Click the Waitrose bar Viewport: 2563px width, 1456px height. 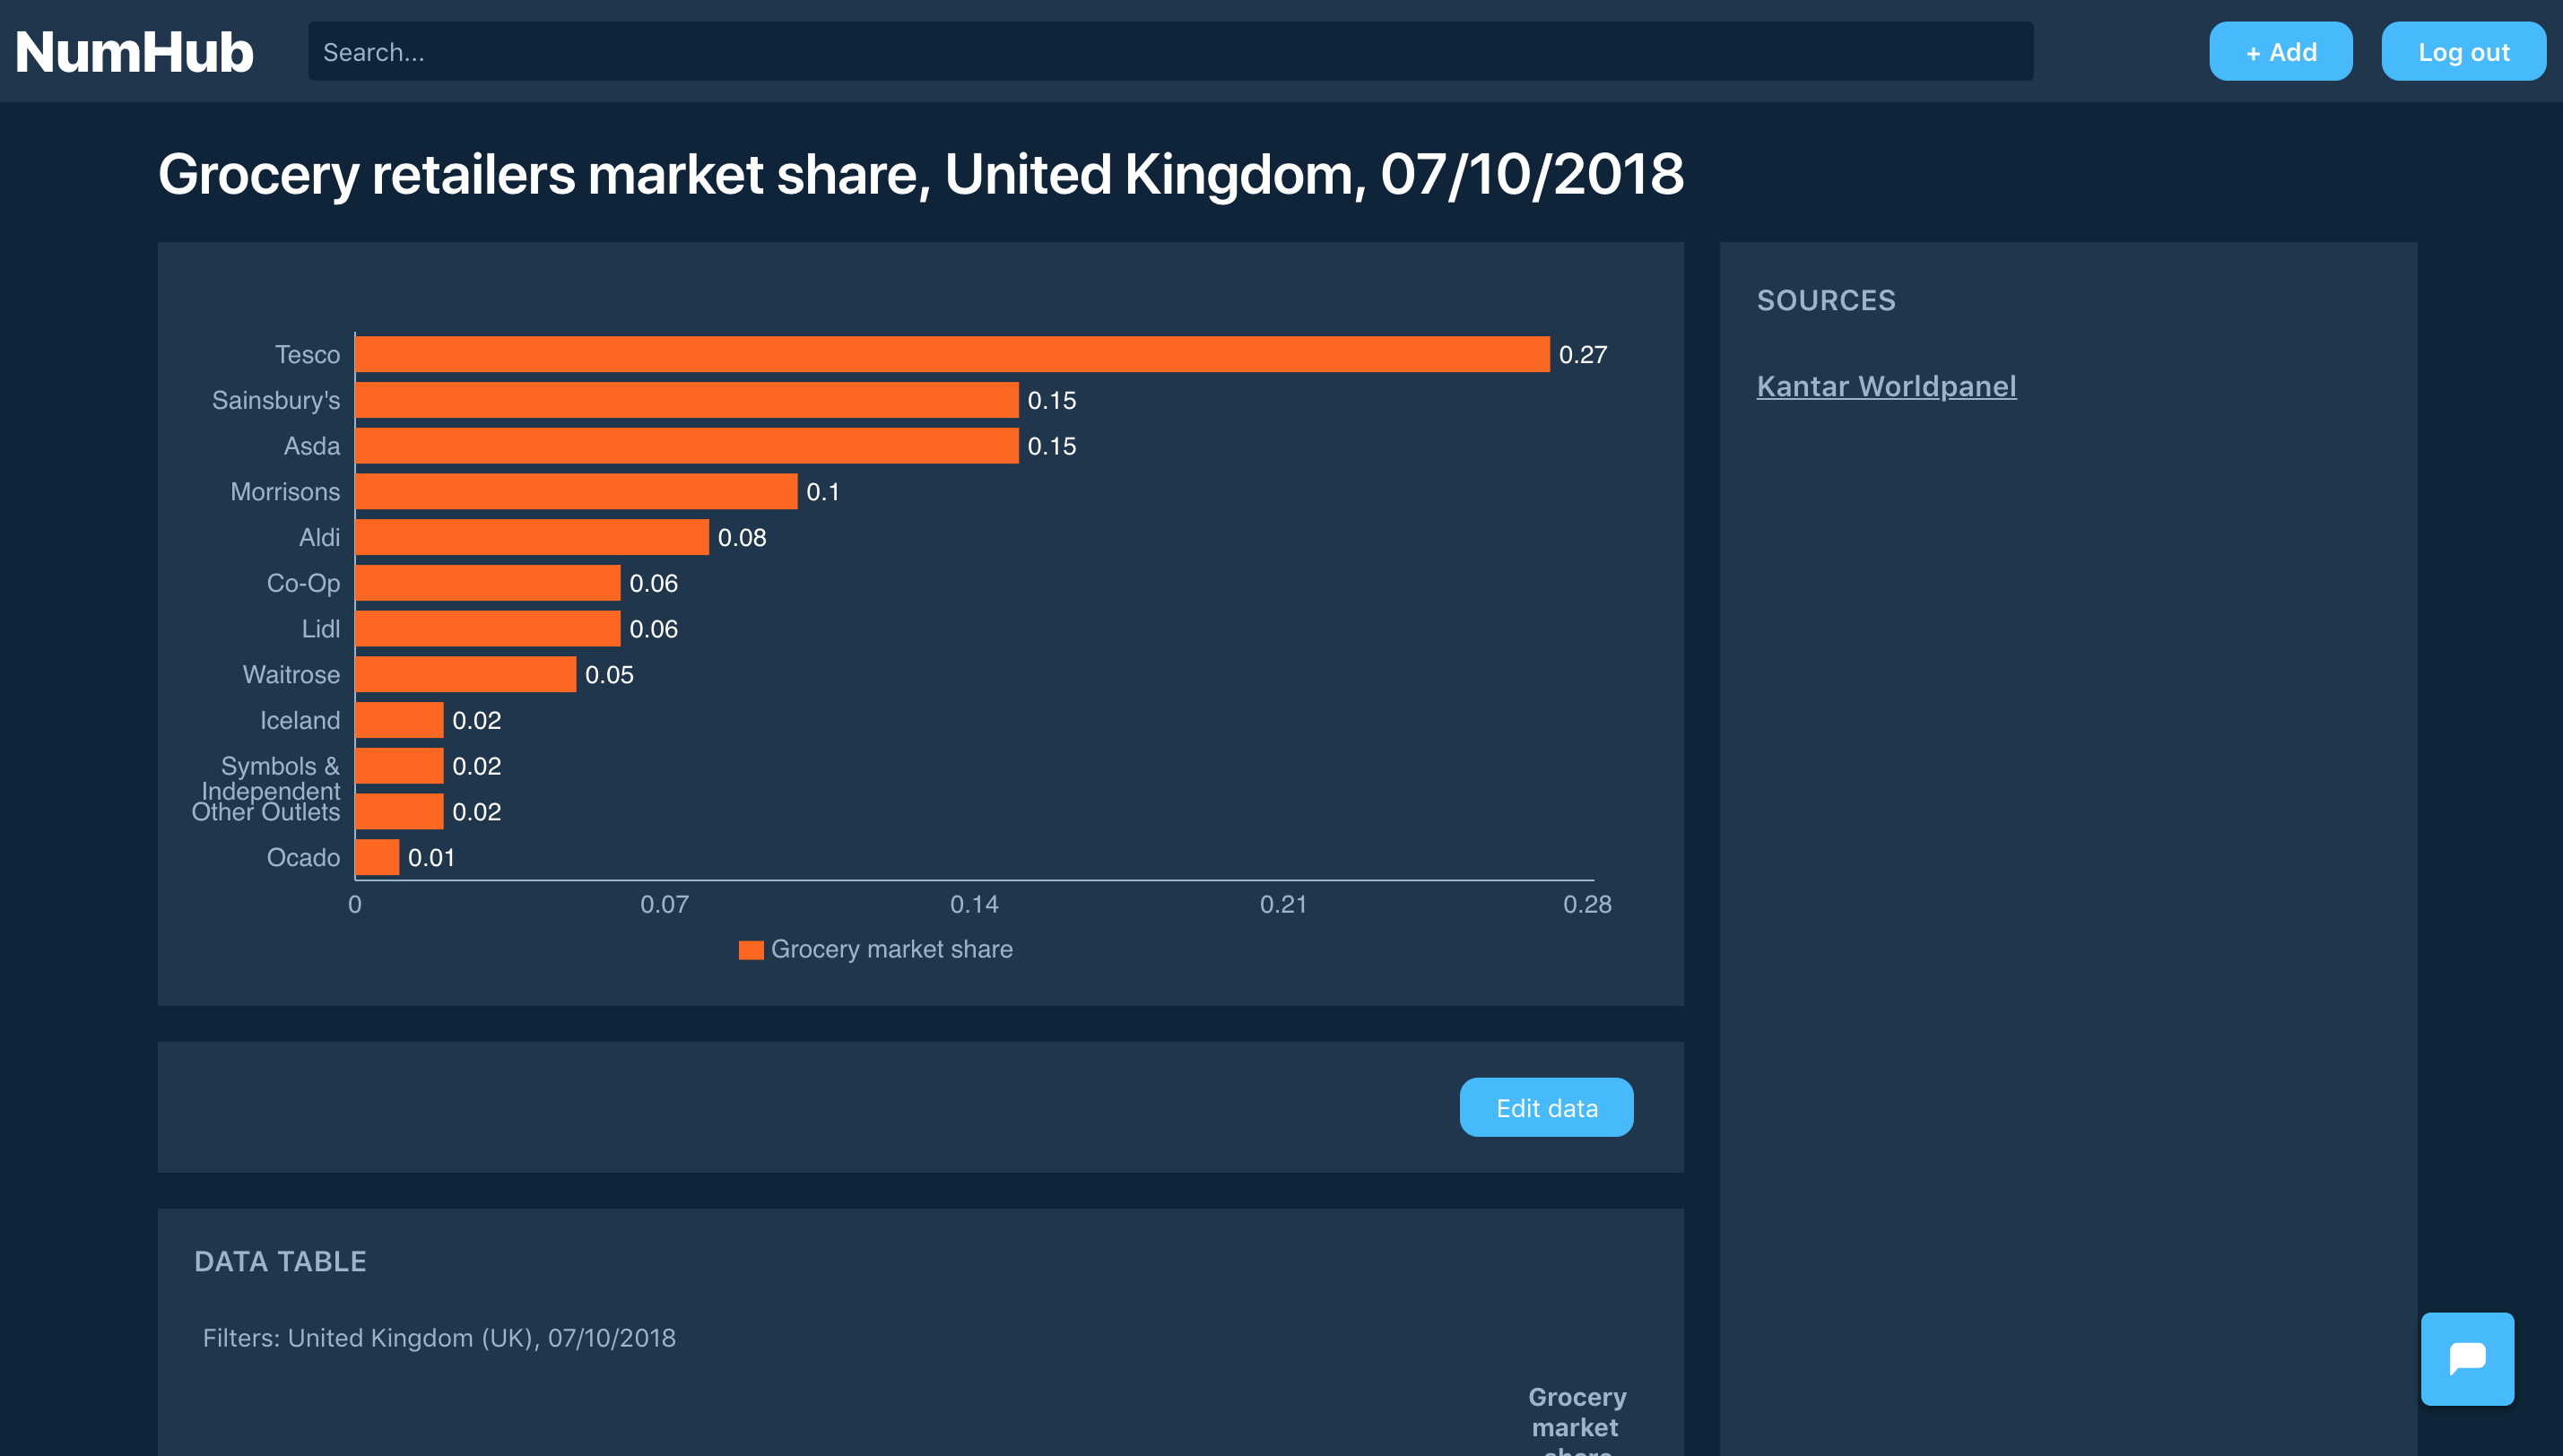point(466,675)
